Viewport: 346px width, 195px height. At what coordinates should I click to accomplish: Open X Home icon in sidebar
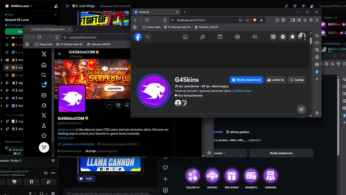44,65
